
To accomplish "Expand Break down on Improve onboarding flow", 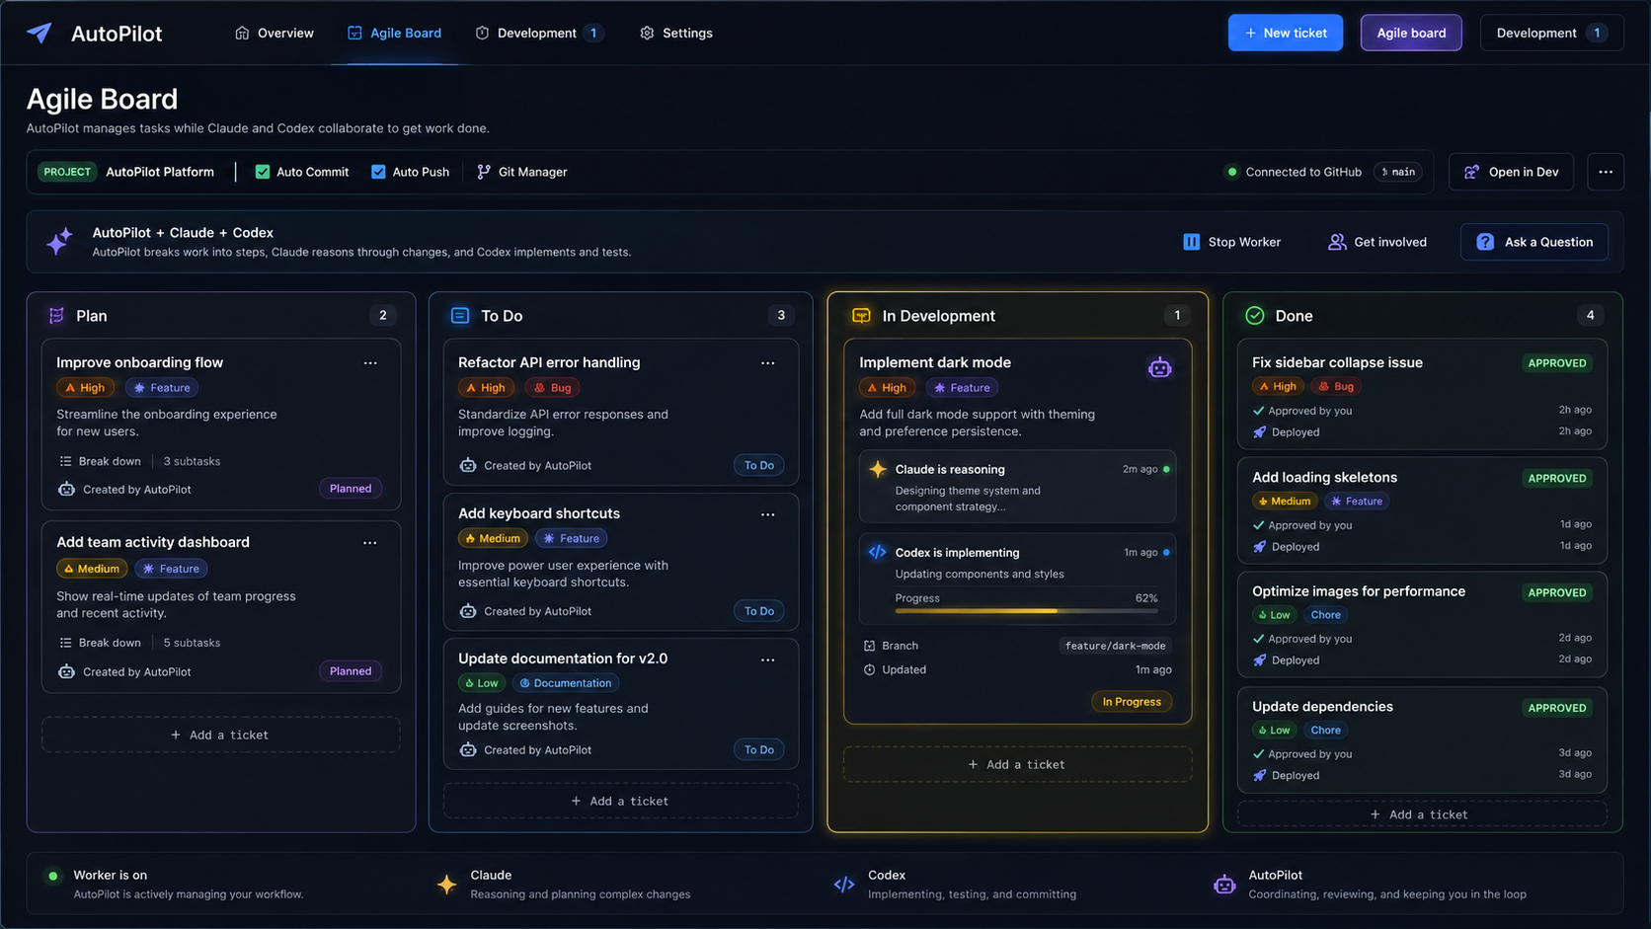I will tap(100, 461).
